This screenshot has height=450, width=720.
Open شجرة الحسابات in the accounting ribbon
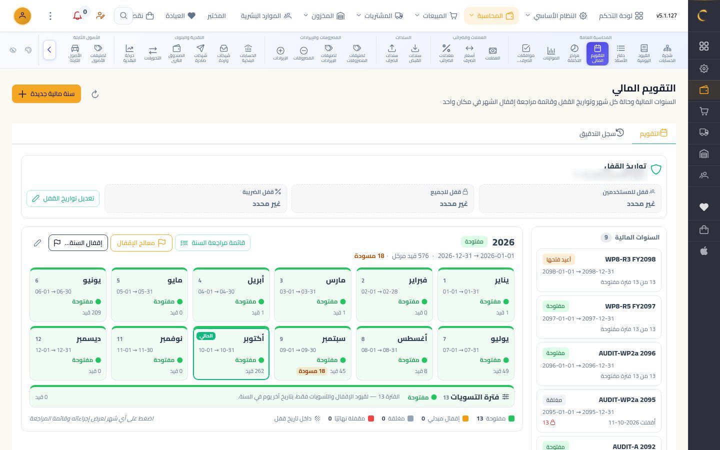tap(667, 53)
